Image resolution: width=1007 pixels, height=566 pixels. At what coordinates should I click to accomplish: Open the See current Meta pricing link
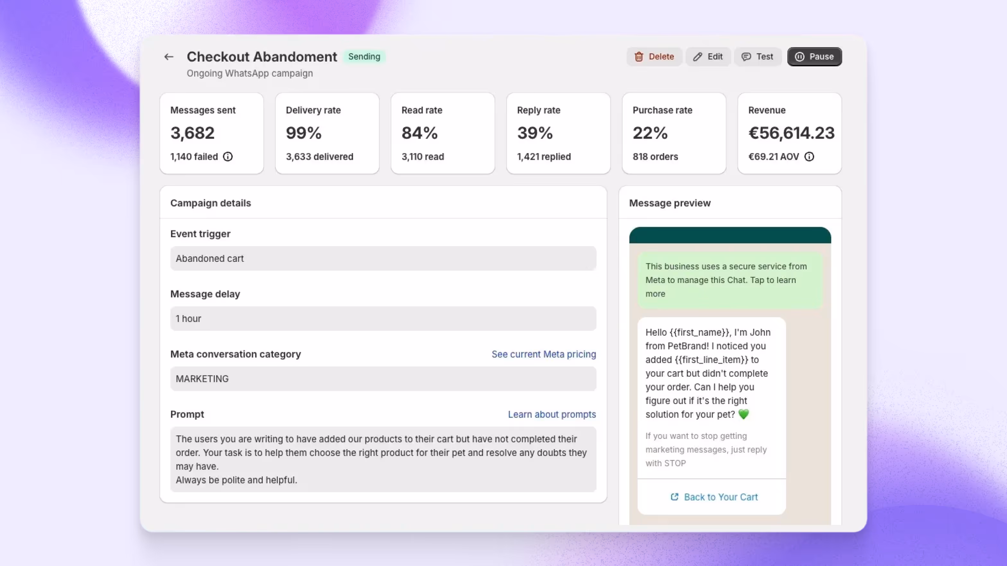543,354
